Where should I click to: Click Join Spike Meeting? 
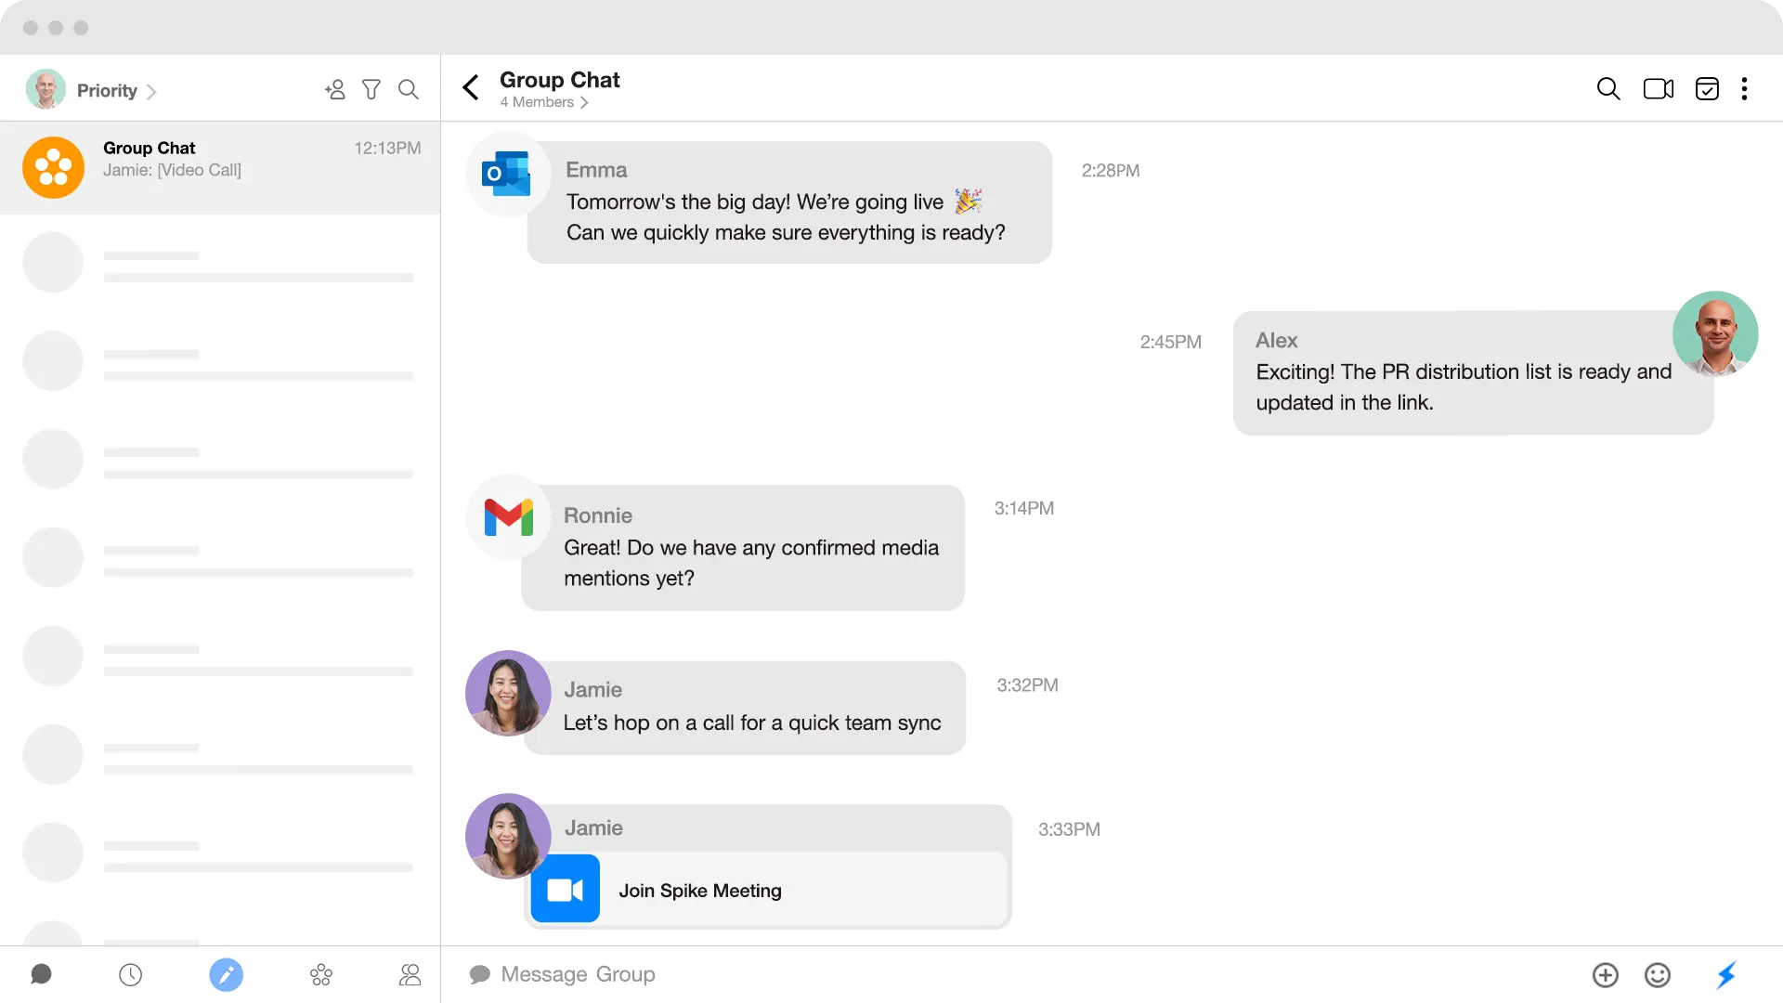(699, 890)
